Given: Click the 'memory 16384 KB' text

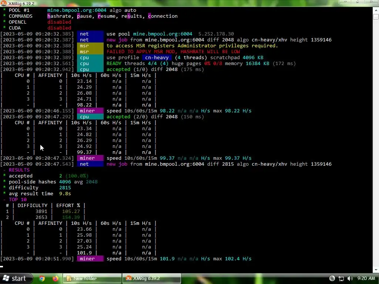Looking at the screenshot, I should pos(247,64).
